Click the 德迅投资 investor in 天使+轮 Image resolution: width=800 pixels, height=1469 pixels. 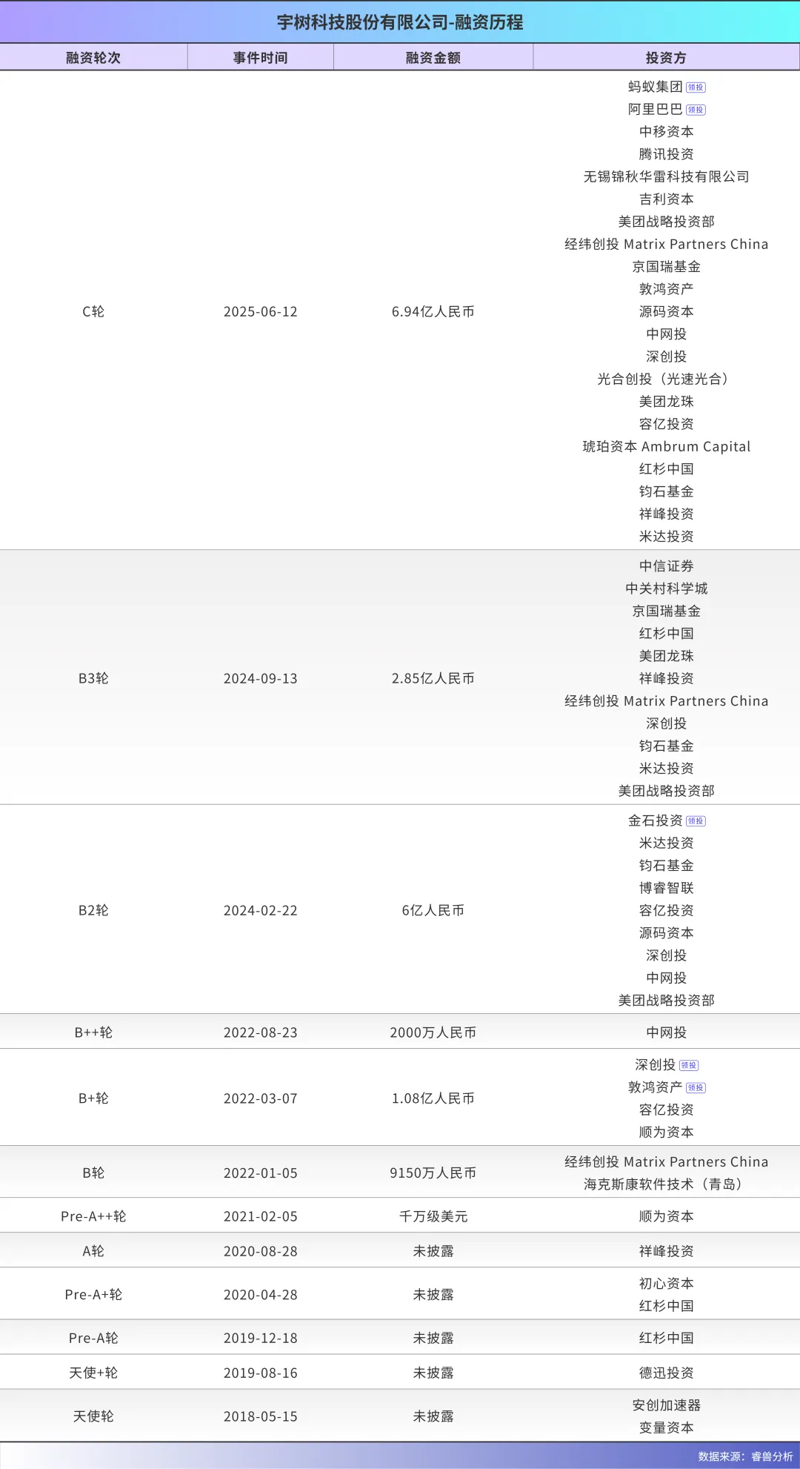(x=666, y=1373)
